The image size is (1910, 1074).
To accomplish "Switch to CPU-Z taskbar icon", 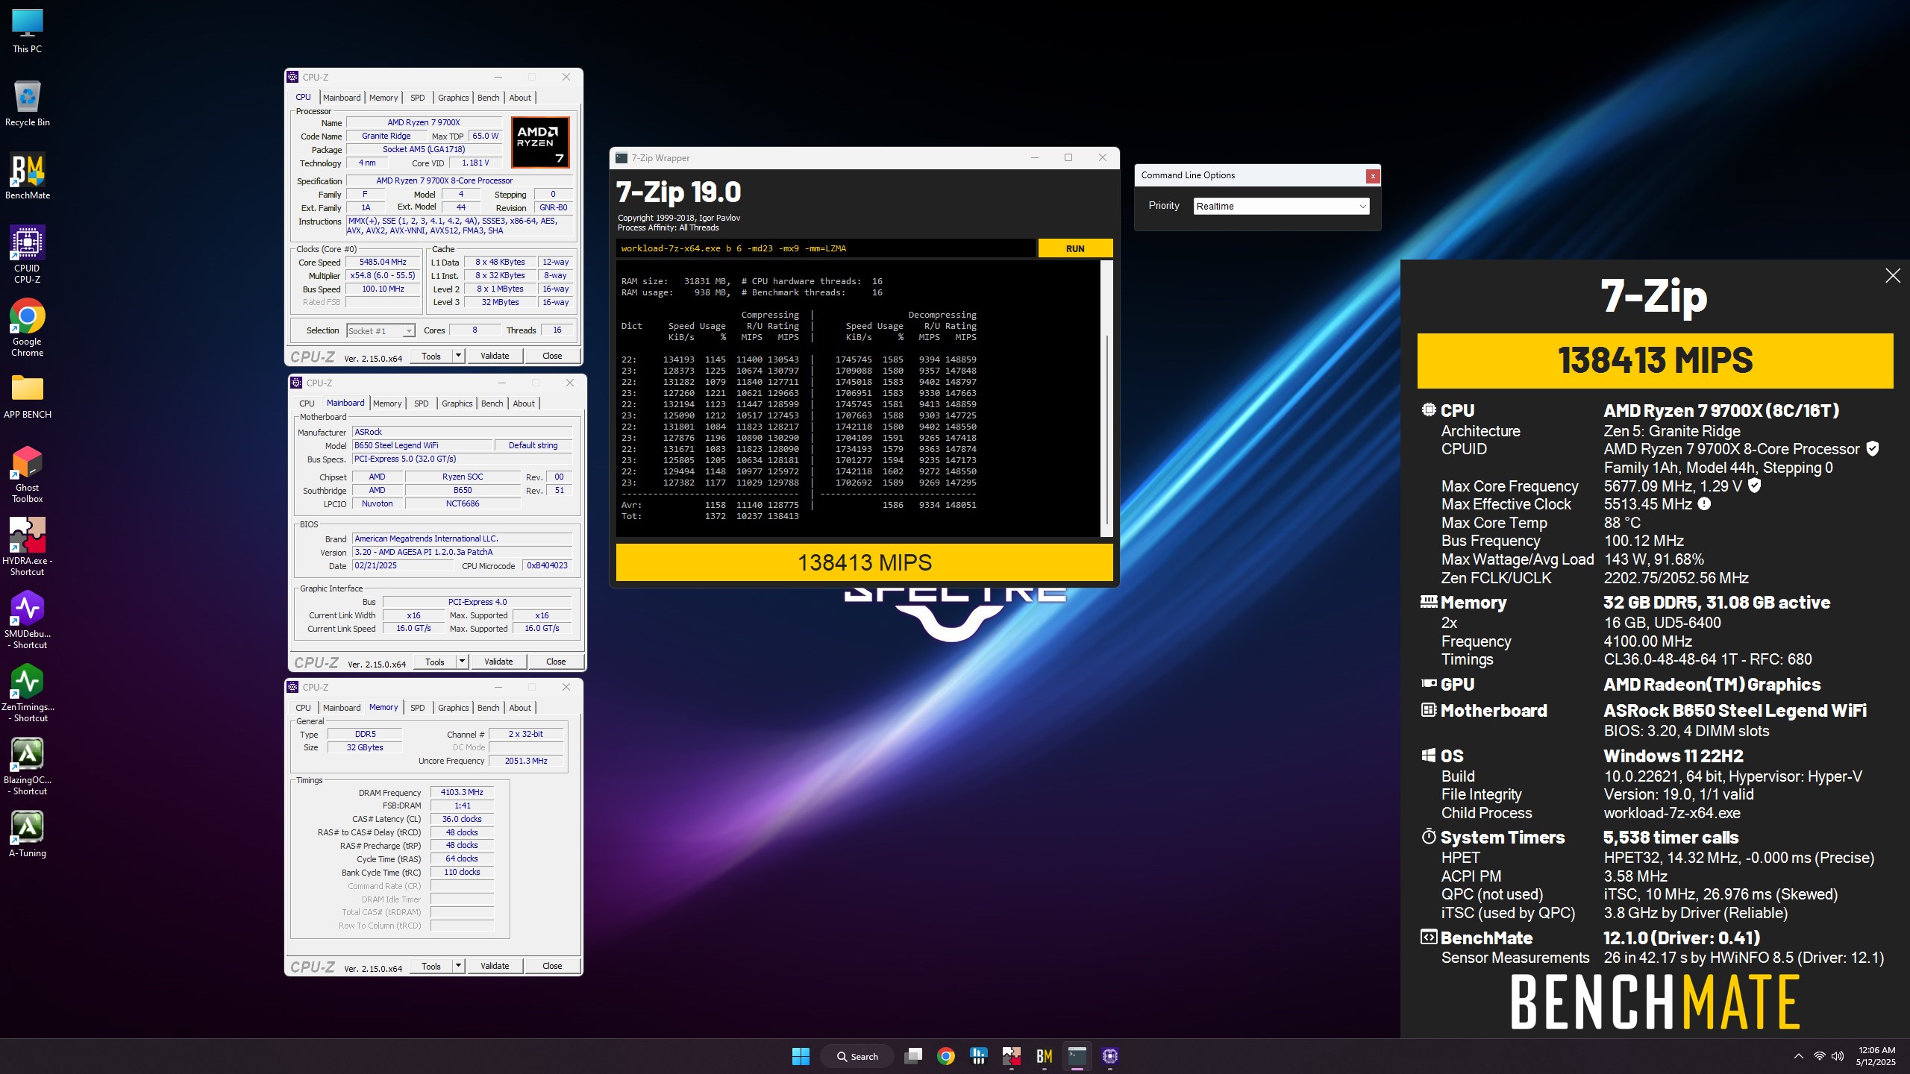I will (1110, 1056).
